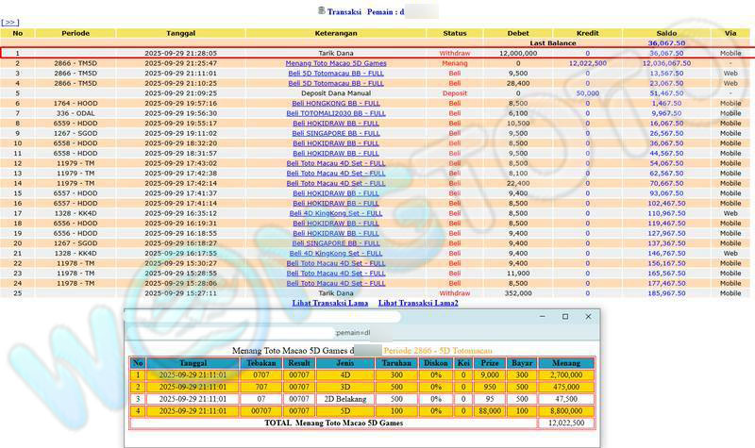The width and height of the screenshot is (755, 448).
Task: Click the Transaksi page icon in header
Action: (321, 9)
